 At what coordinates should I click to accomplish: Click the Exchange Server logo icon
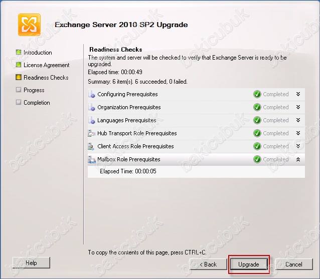[29, 25]
